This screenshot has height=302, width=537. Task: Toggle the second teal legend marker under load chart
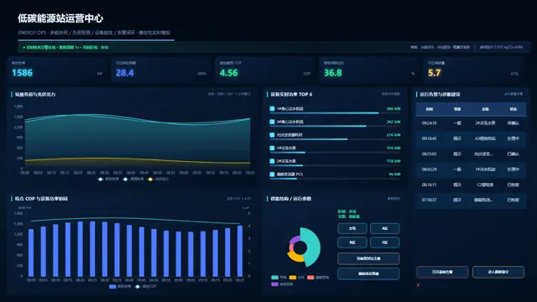click(x=126, y=179)
